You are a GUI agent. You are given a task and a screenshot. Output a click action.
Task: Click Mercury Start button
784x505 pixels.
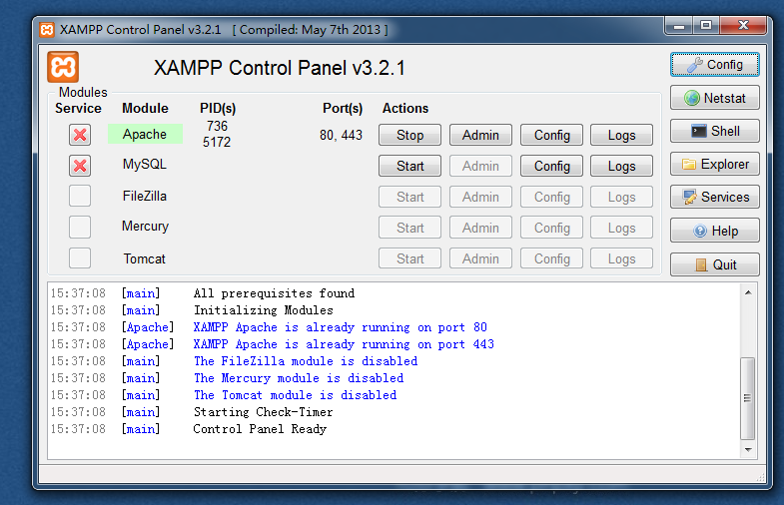[x=410, y=228]
